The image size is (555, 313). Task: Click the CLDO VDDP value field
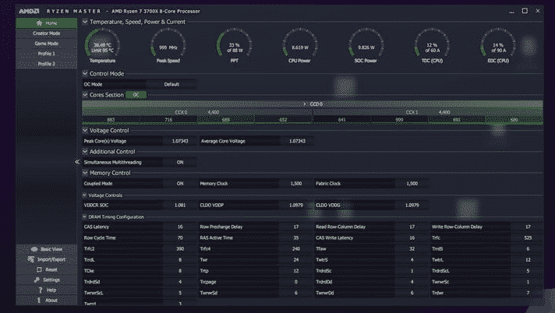[296, 205]
